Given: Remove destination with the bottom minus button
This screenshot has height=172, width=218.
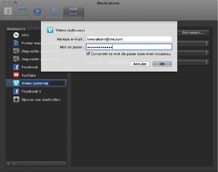Looking at the screenshot, I should [14, 163].
